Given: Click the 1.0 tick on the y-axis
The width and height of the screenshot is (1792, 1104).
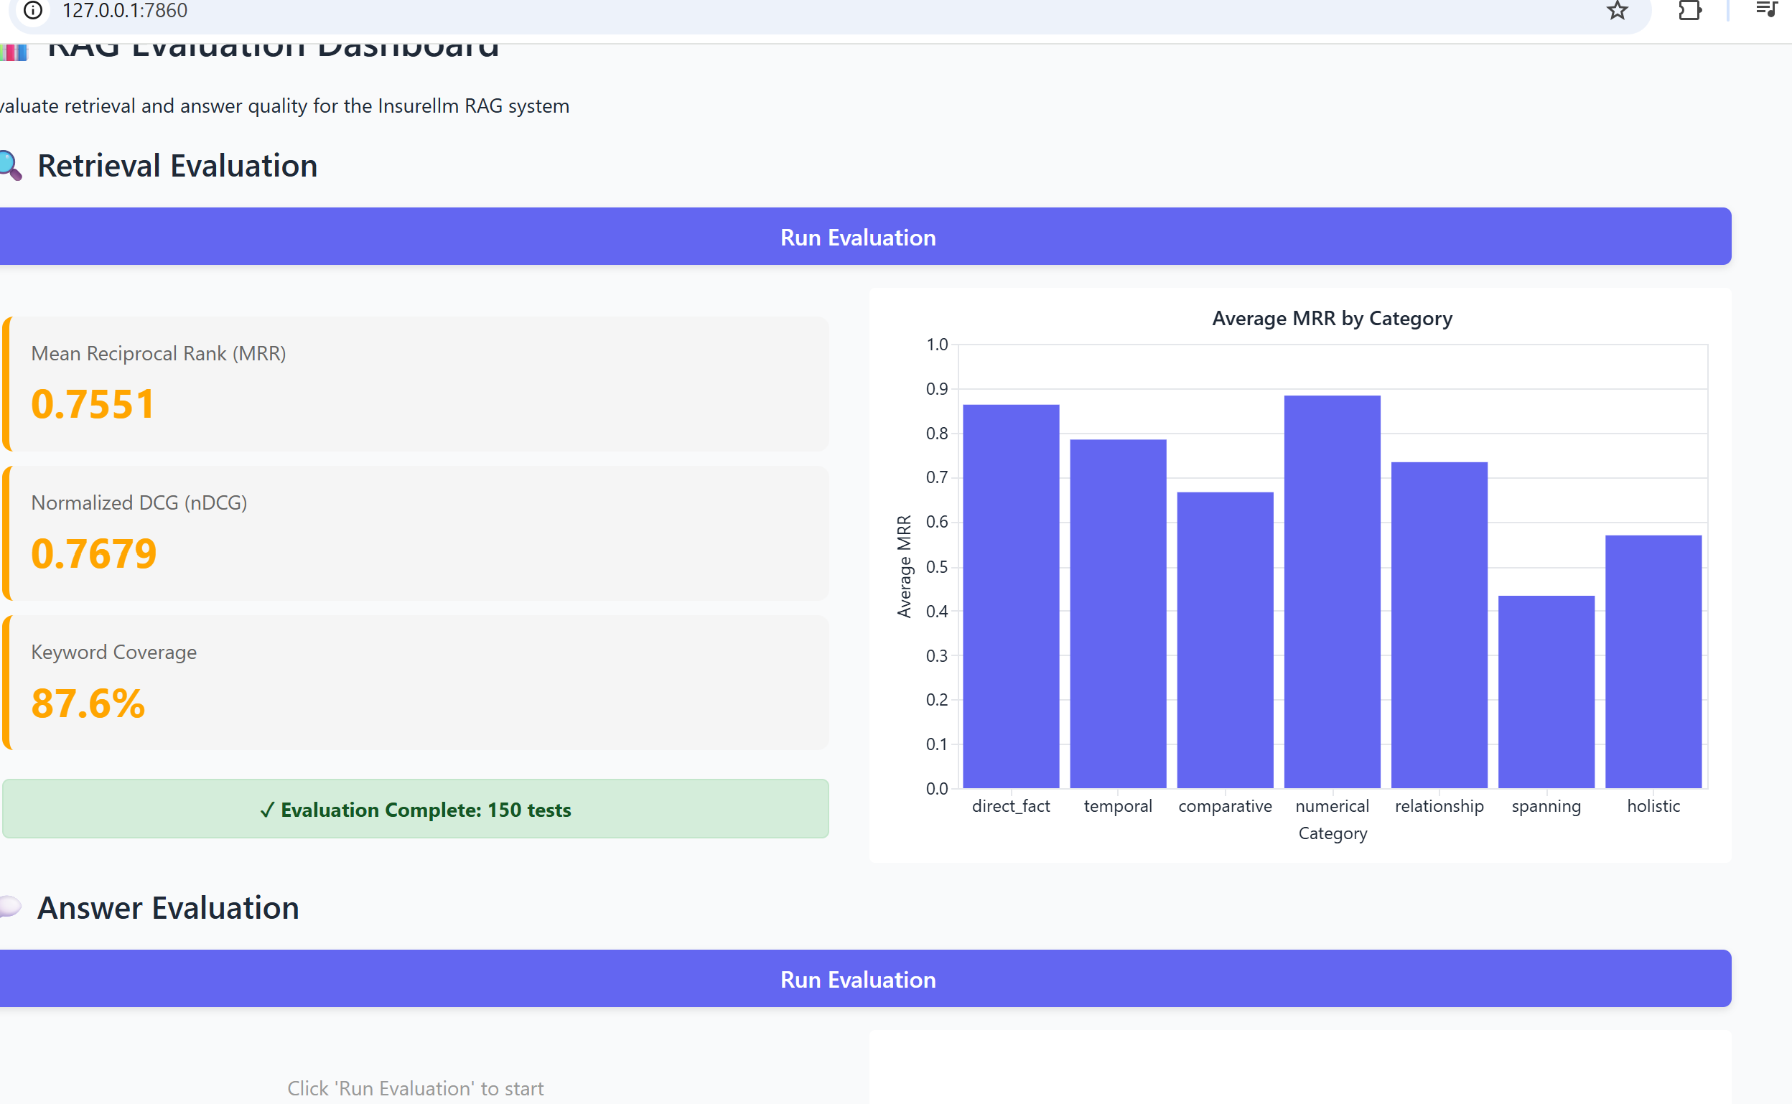Looking at the screenshot, I should [937, 345].
